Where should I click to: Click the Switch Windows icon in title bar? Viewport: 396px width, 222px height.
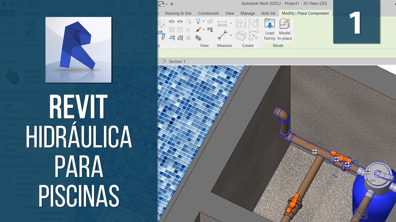[161, 4]
